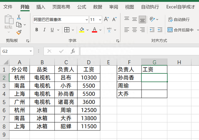Apply red font color A
The width and height of the screenshot is (199, 140).
pos(95,30)
